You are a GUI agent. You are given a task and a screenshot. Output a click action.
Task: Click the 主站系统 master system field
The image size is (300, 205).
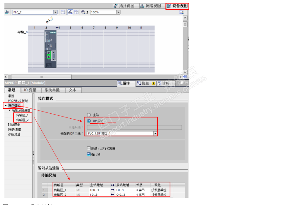(x=134, y=127)
